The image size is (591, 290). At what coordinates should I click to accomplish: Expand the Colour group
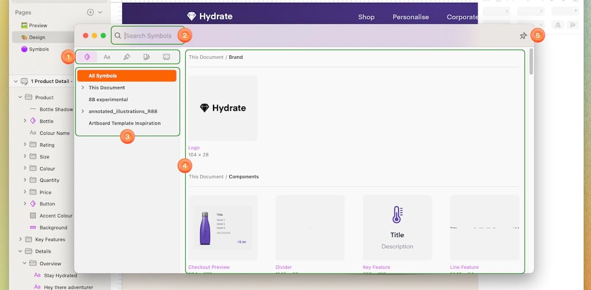[x=25, y=168]
